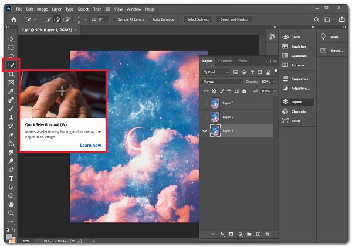Select the Crop tool
The image size is (352, 247).
(x=11, y=74)
